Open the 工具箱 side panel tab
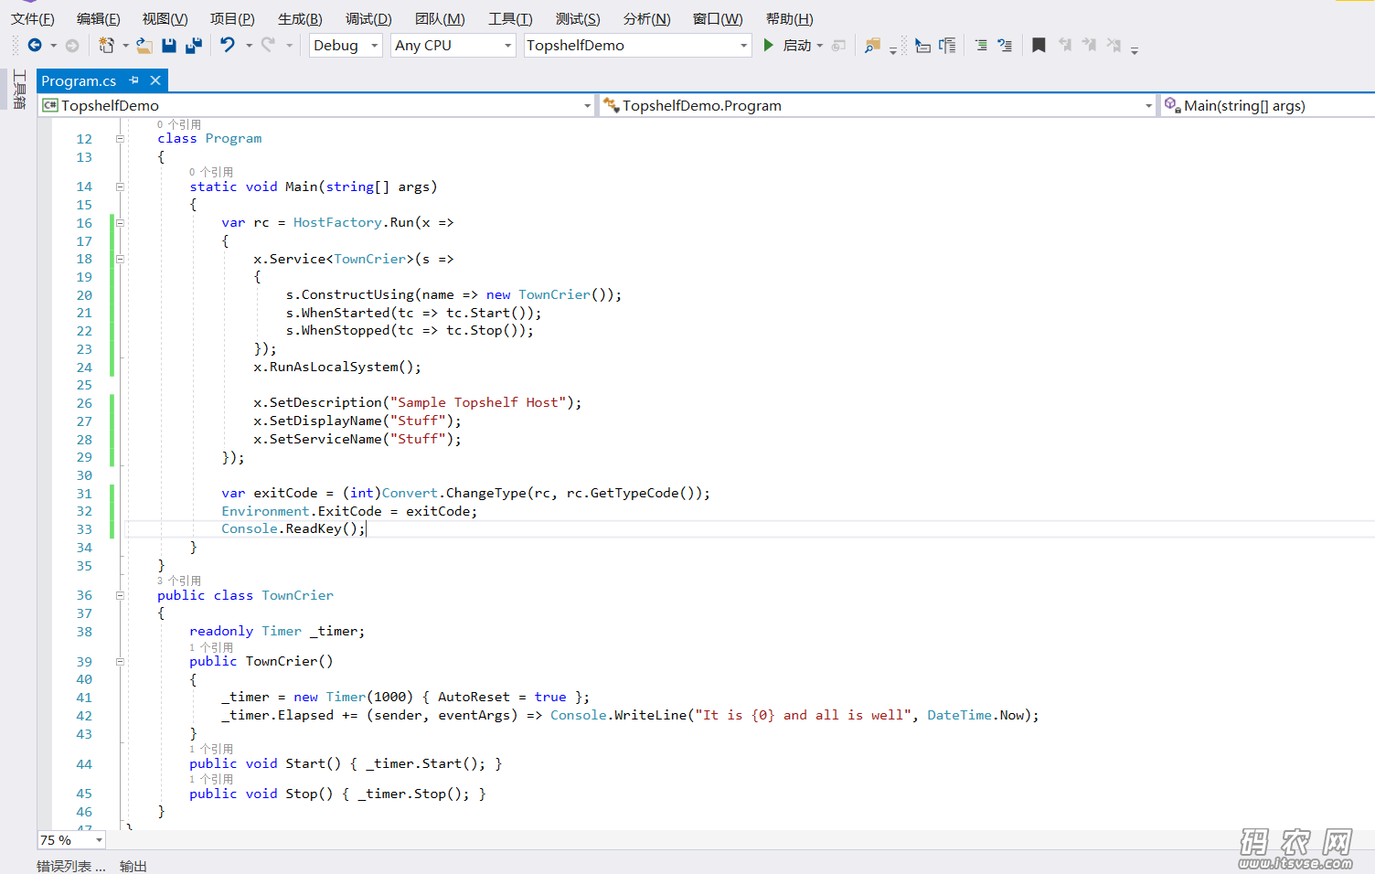The height and width of the screenshot is (874, 1375). point(19,90)
